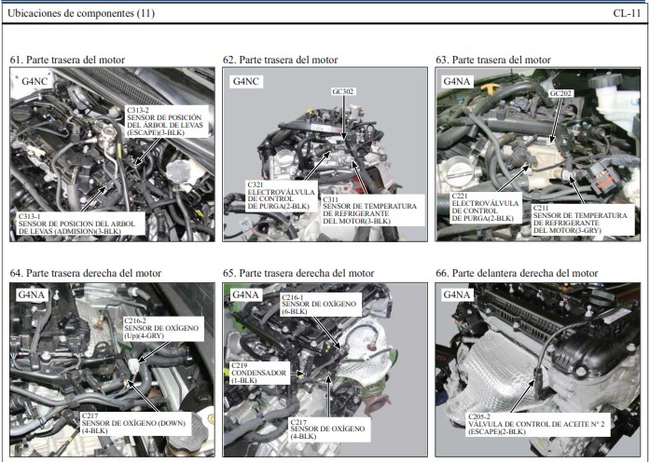Select the G4NA tag in photo 64
Screen dimensions: 650x463
click(33, 295)
